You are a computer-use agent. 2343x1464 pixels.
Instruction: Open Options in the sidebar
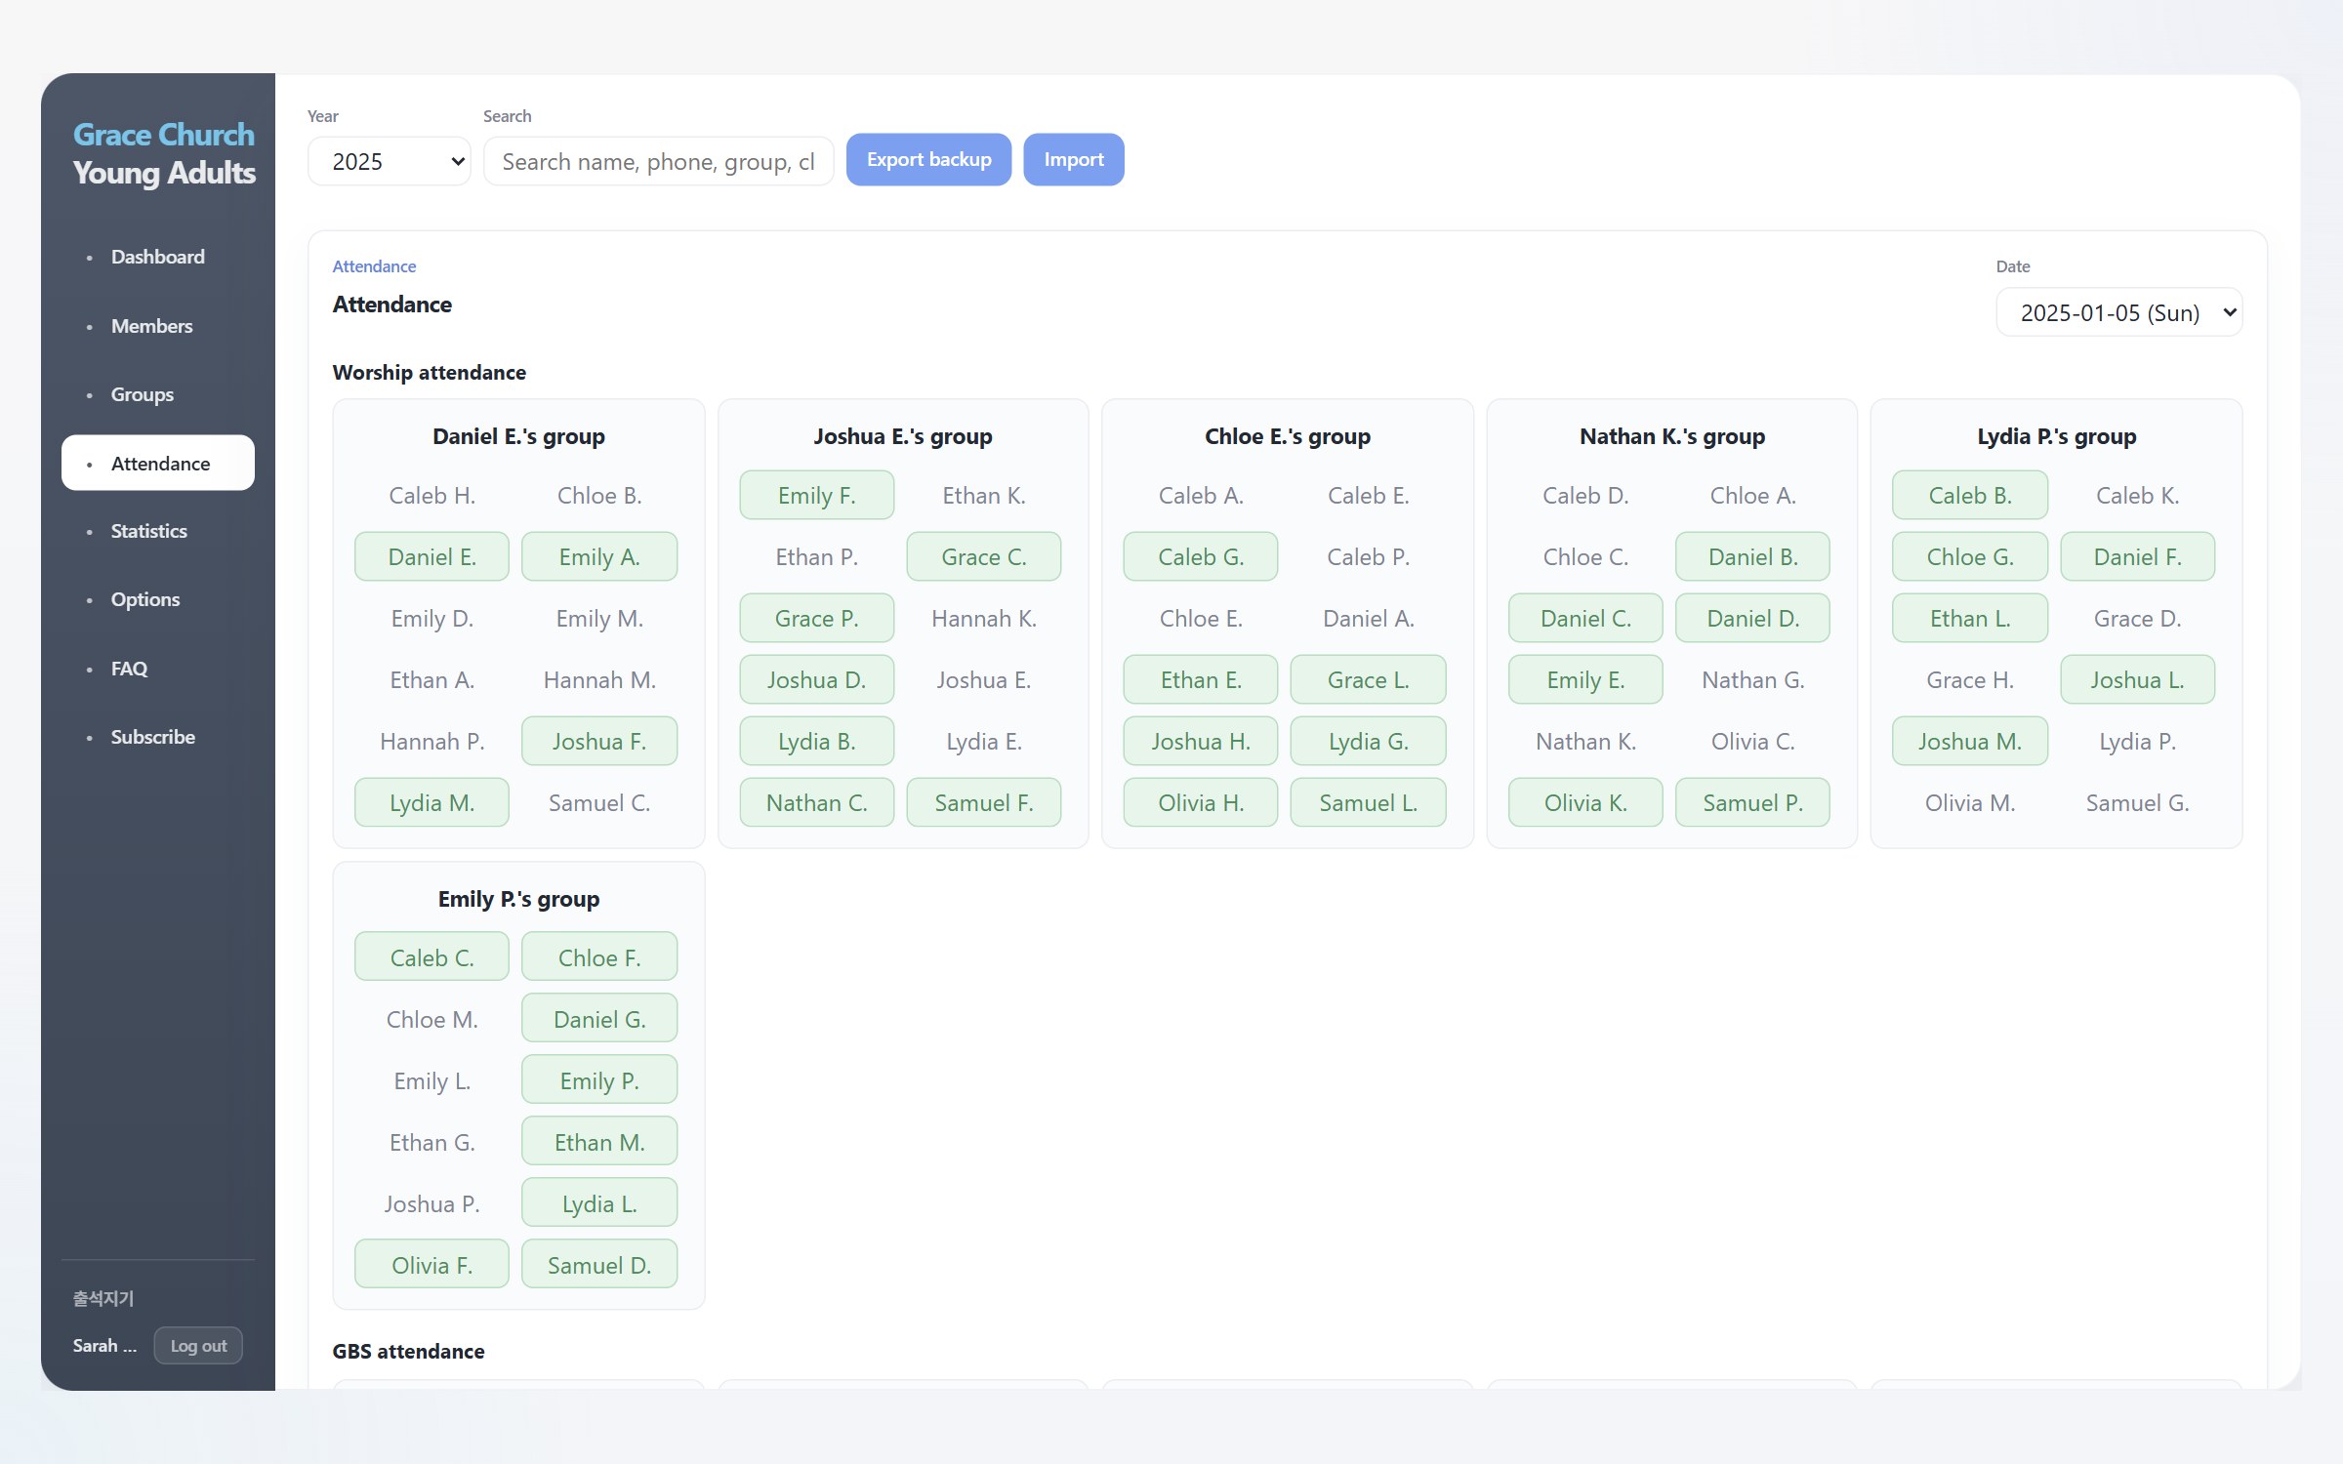(x=158, y=599)
